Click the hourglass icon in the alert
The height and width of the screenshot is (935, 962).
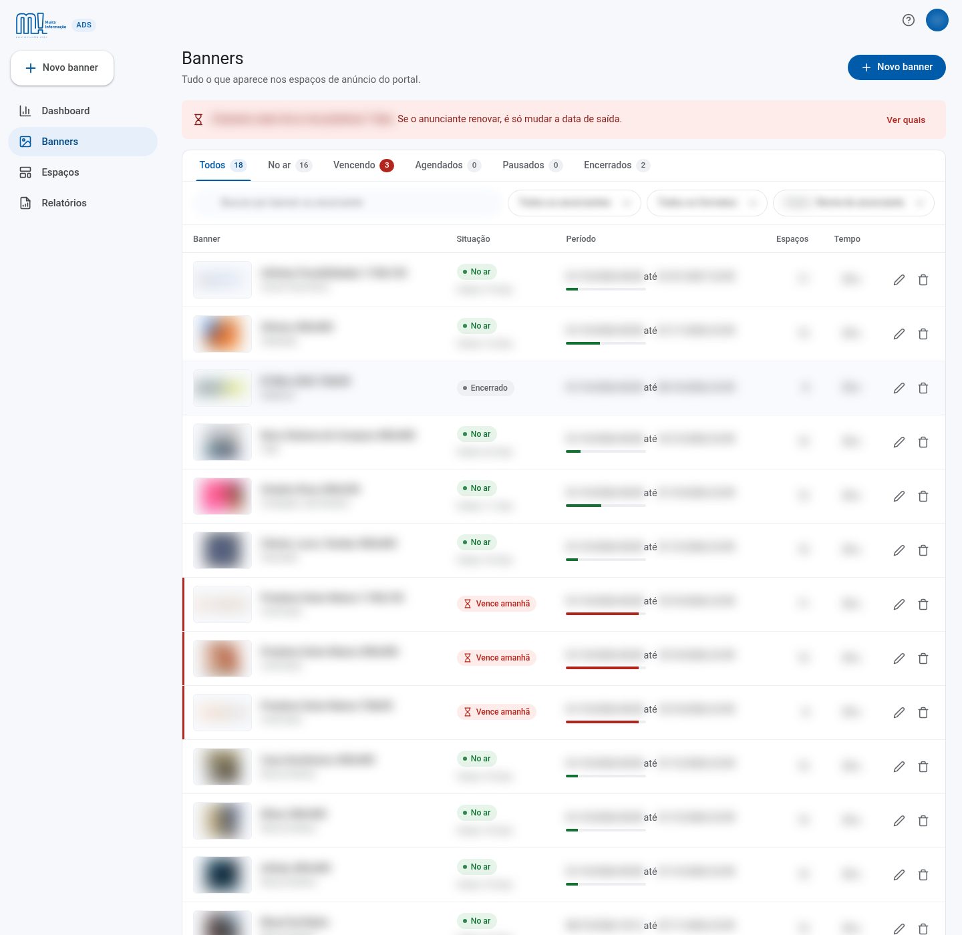[x=198, y=120]
